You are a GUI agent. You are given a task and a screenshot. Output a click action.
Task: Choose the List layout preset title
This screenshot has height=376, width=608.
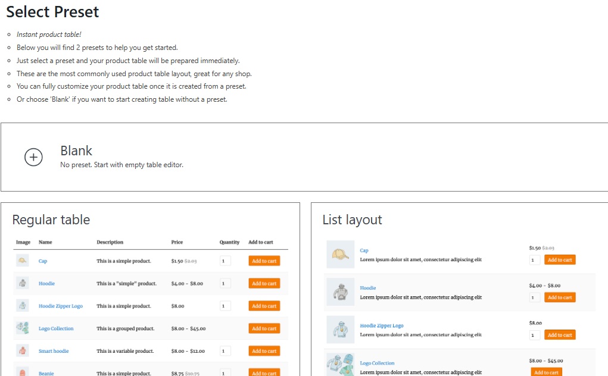click(x=352, y=220)
